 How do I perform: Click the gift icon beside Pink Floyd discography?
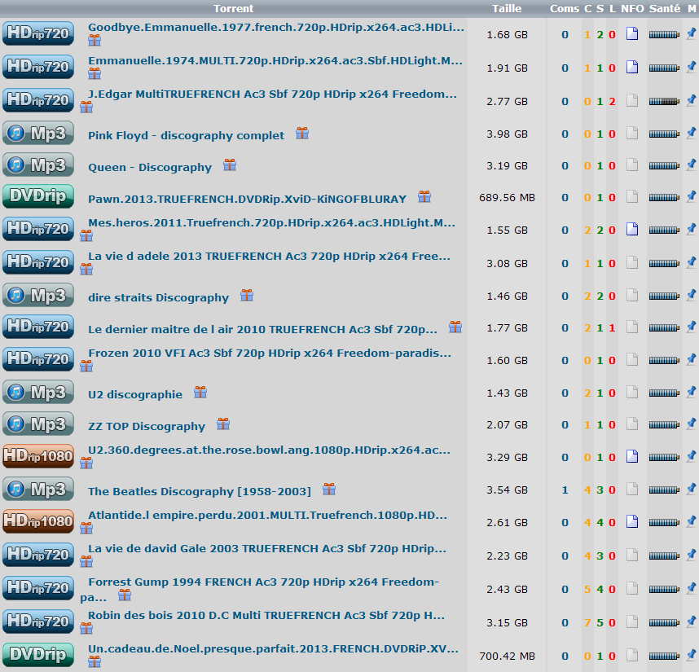click(x=302, y=133)
